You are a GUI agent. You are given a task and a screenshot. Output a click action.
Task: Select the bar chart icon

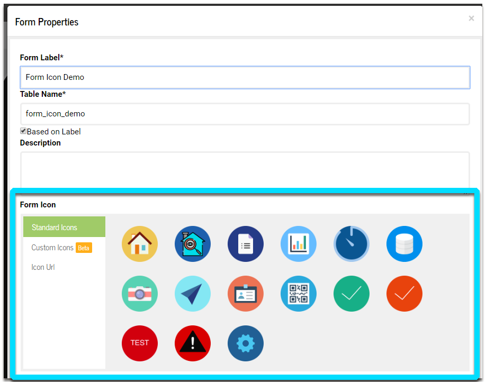pos(299,244)
